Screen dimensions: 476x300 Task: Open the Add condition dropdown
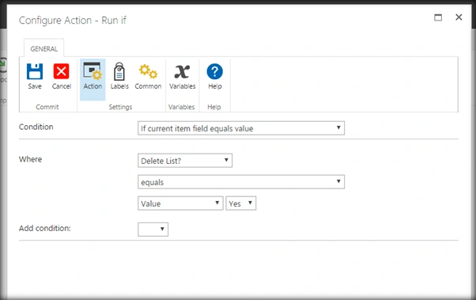153,230
